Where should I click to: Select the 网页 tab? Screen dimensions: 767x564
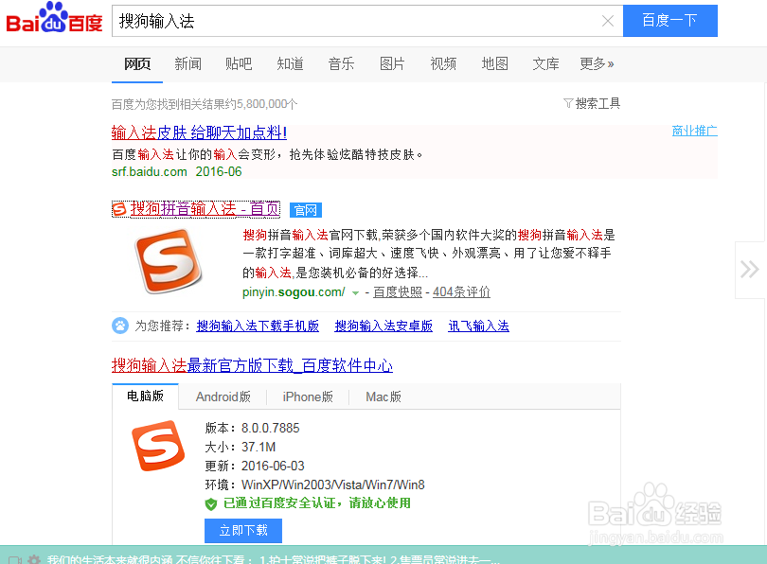[x=137, y=64]
